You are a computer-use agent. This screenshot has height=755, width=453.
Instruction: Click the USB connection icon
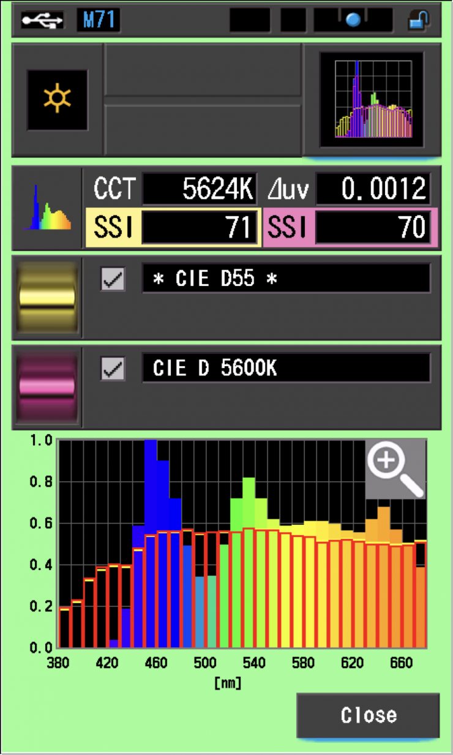coord(42,20)
